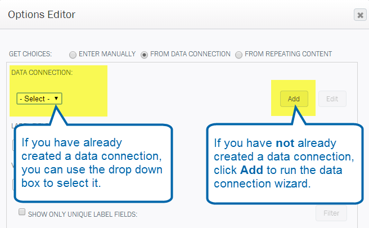
Task: Click the greyed-out Edit button
Action: pos(332,99)
